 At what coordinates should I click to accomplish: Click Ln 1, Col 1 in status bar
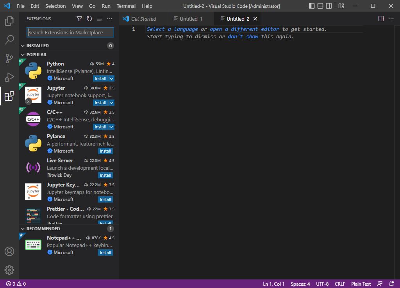click(273, 284)
